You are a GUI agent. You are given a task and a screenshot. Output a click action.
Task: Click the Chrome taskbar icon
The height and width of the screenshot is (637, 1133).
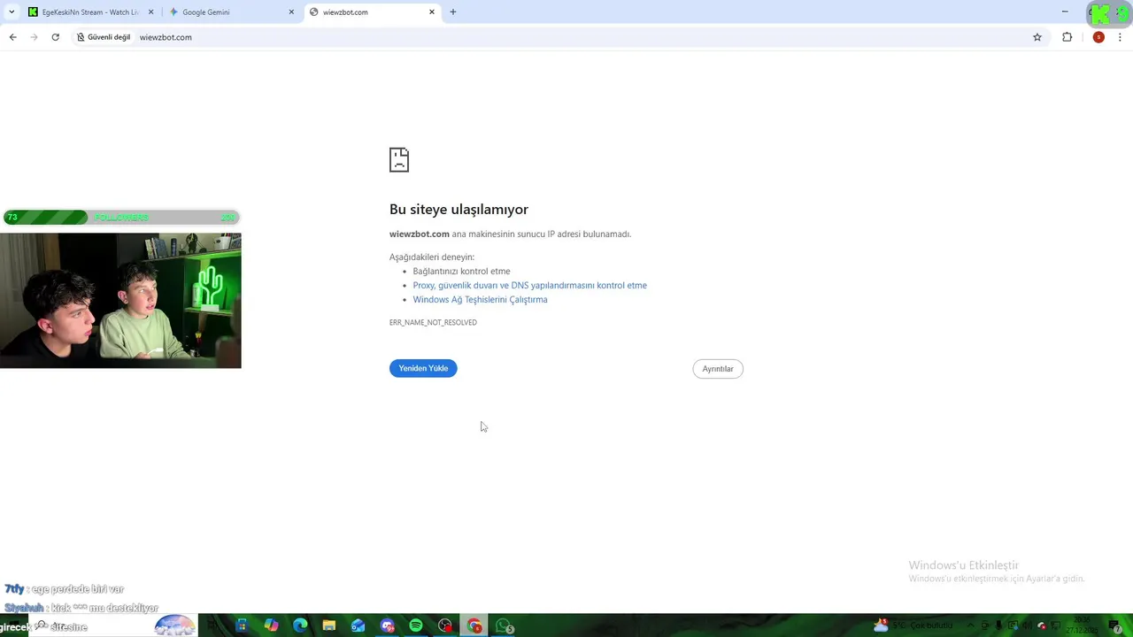click(474, 625)
